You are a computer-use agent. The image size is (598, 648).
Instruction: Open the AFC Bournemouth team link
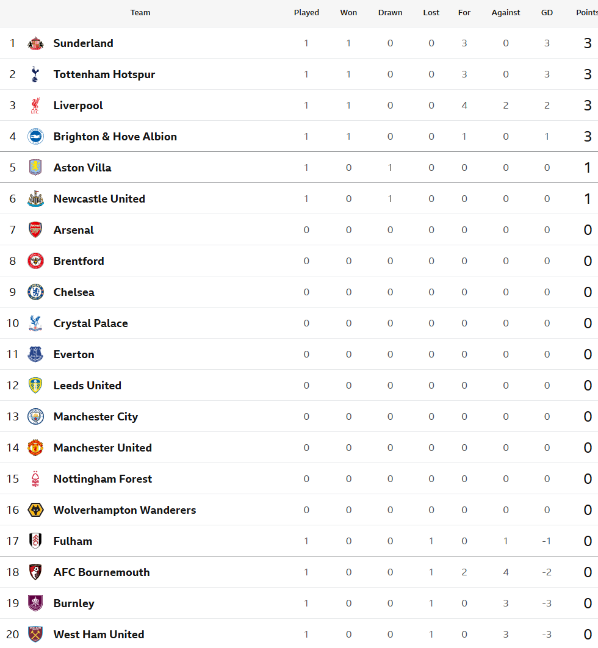(102, 572)
